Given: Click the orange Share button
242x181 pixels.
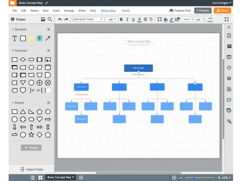Looking at the screenshot, I should pyautogui.click(x=222, y=11).
